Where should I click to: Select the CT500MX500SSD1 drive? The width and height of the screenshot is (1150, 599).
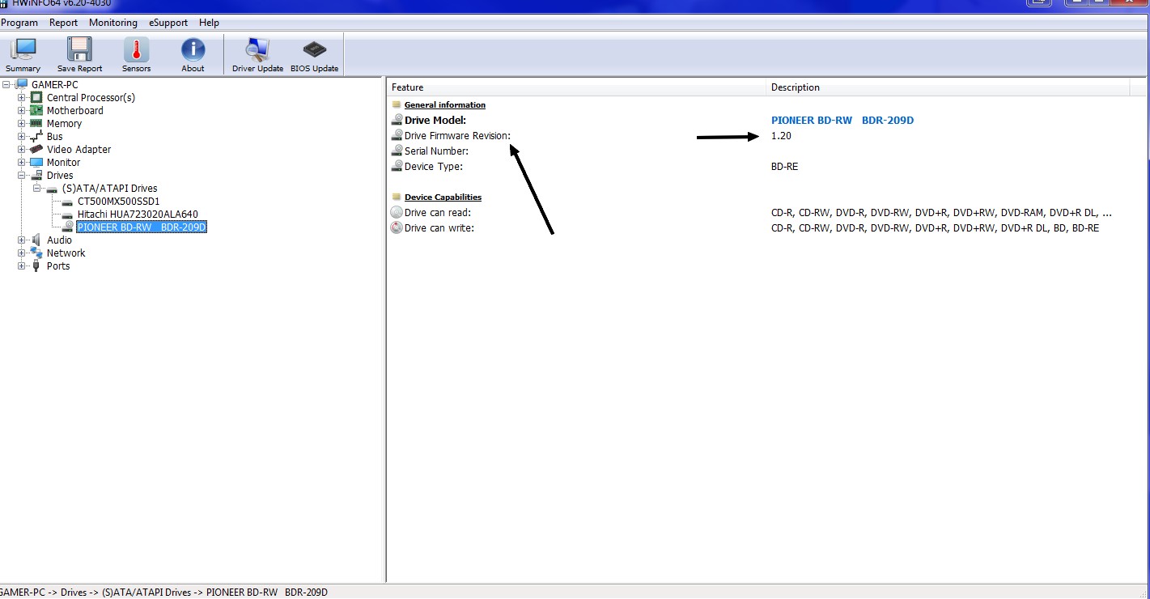[x=118, y=202]
